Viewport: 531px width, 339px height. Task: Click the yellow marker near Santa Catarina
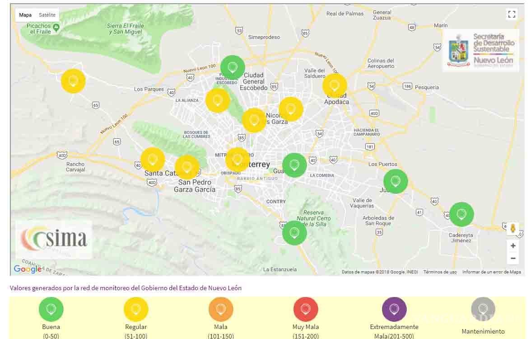[152, 159]
